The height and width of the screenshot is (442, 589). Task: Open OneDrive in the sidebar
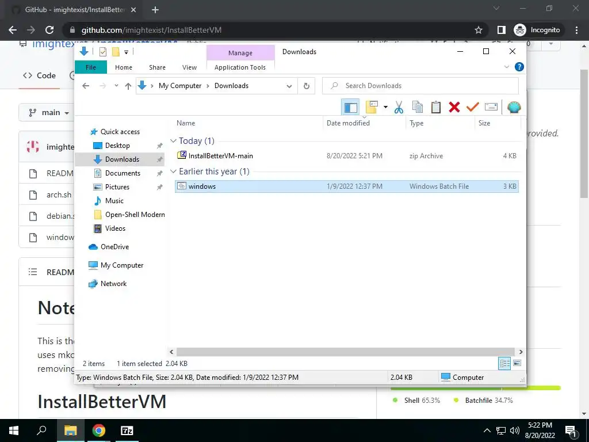(x=114, y=246)
